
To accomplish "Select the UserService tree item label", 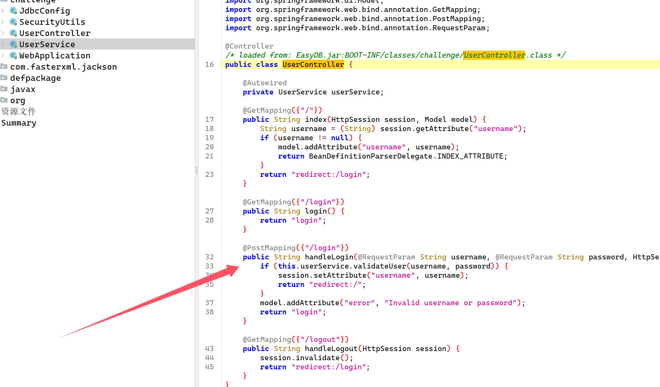I will pos(47,44).
